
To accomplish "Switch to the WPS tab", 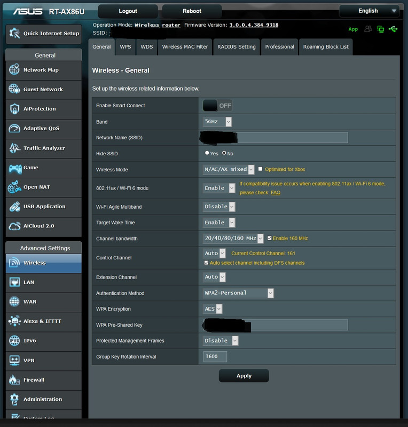I will 125,47.
